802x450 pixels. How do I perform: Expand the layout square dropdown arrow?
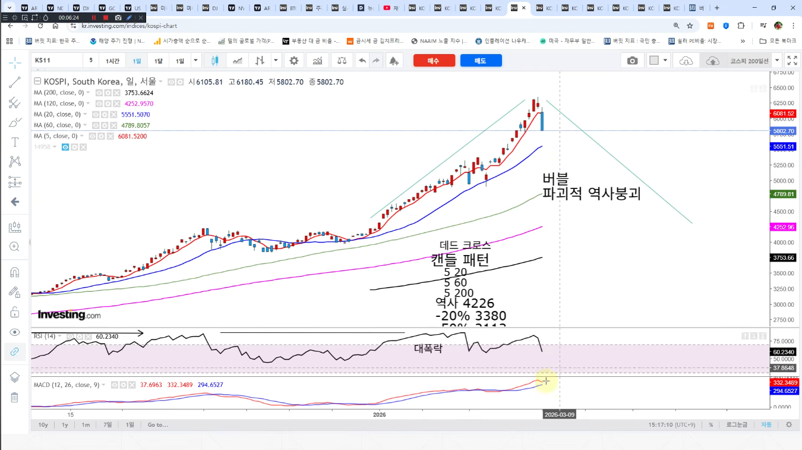pyautogui.click(x=665, y=61)
